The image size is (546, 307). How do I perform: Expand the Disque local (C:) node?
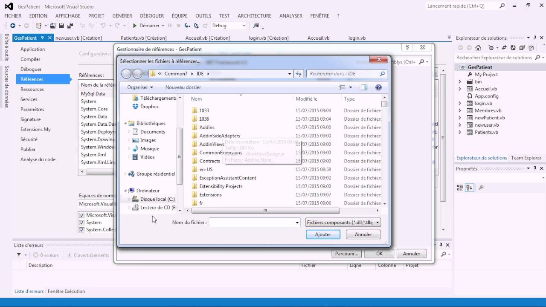click(130, 199)
